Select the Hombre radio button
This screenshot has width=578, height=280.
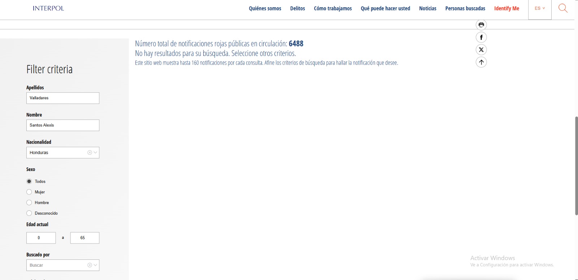click(29, 203)
